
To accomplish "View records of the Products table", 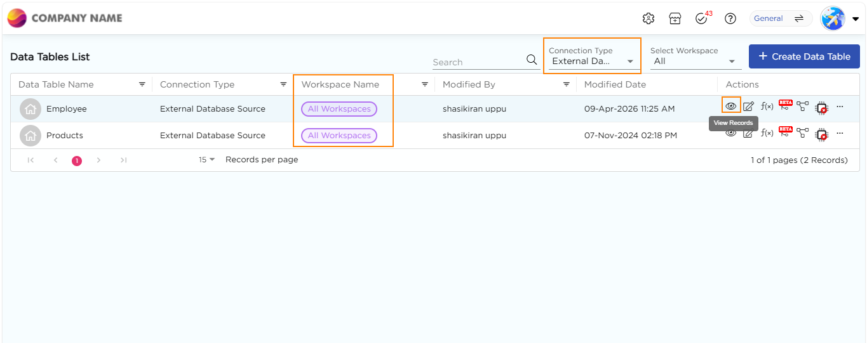I will [x=731, y=133].
